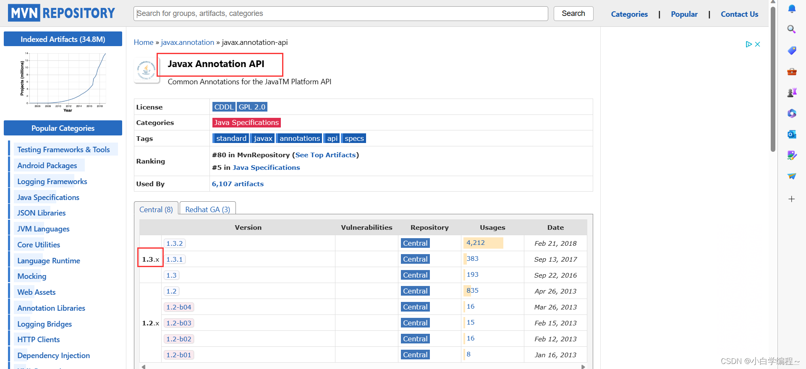Image resolution: width=806 pixels, height=369 pixels.
Task: Open the Edge sidebar Drop paper-plane icon
Action: [x=792, y=176]
